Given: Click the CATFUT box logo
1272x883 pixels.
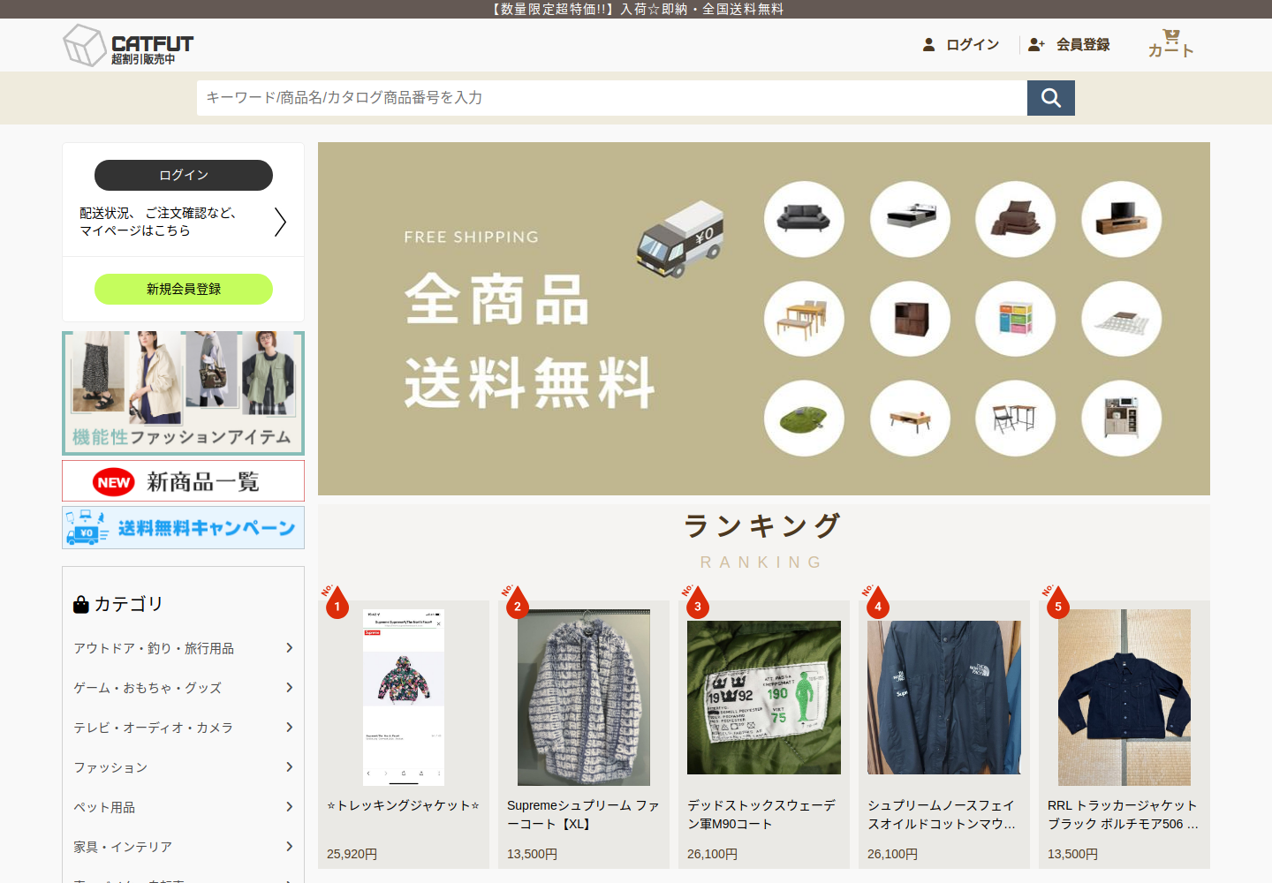Looking at the screenshot, I should tap(128, 45).
